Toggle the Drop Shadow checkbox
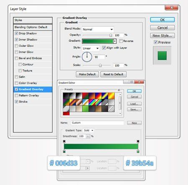Image resolution: width=188 pixels, height=185 pixels. (x=16, y=33)
